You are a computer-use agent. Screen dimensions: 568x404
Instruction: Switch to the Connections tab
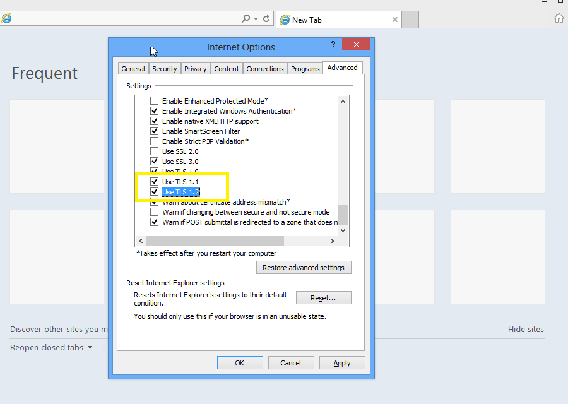click(x=265, y=69)
